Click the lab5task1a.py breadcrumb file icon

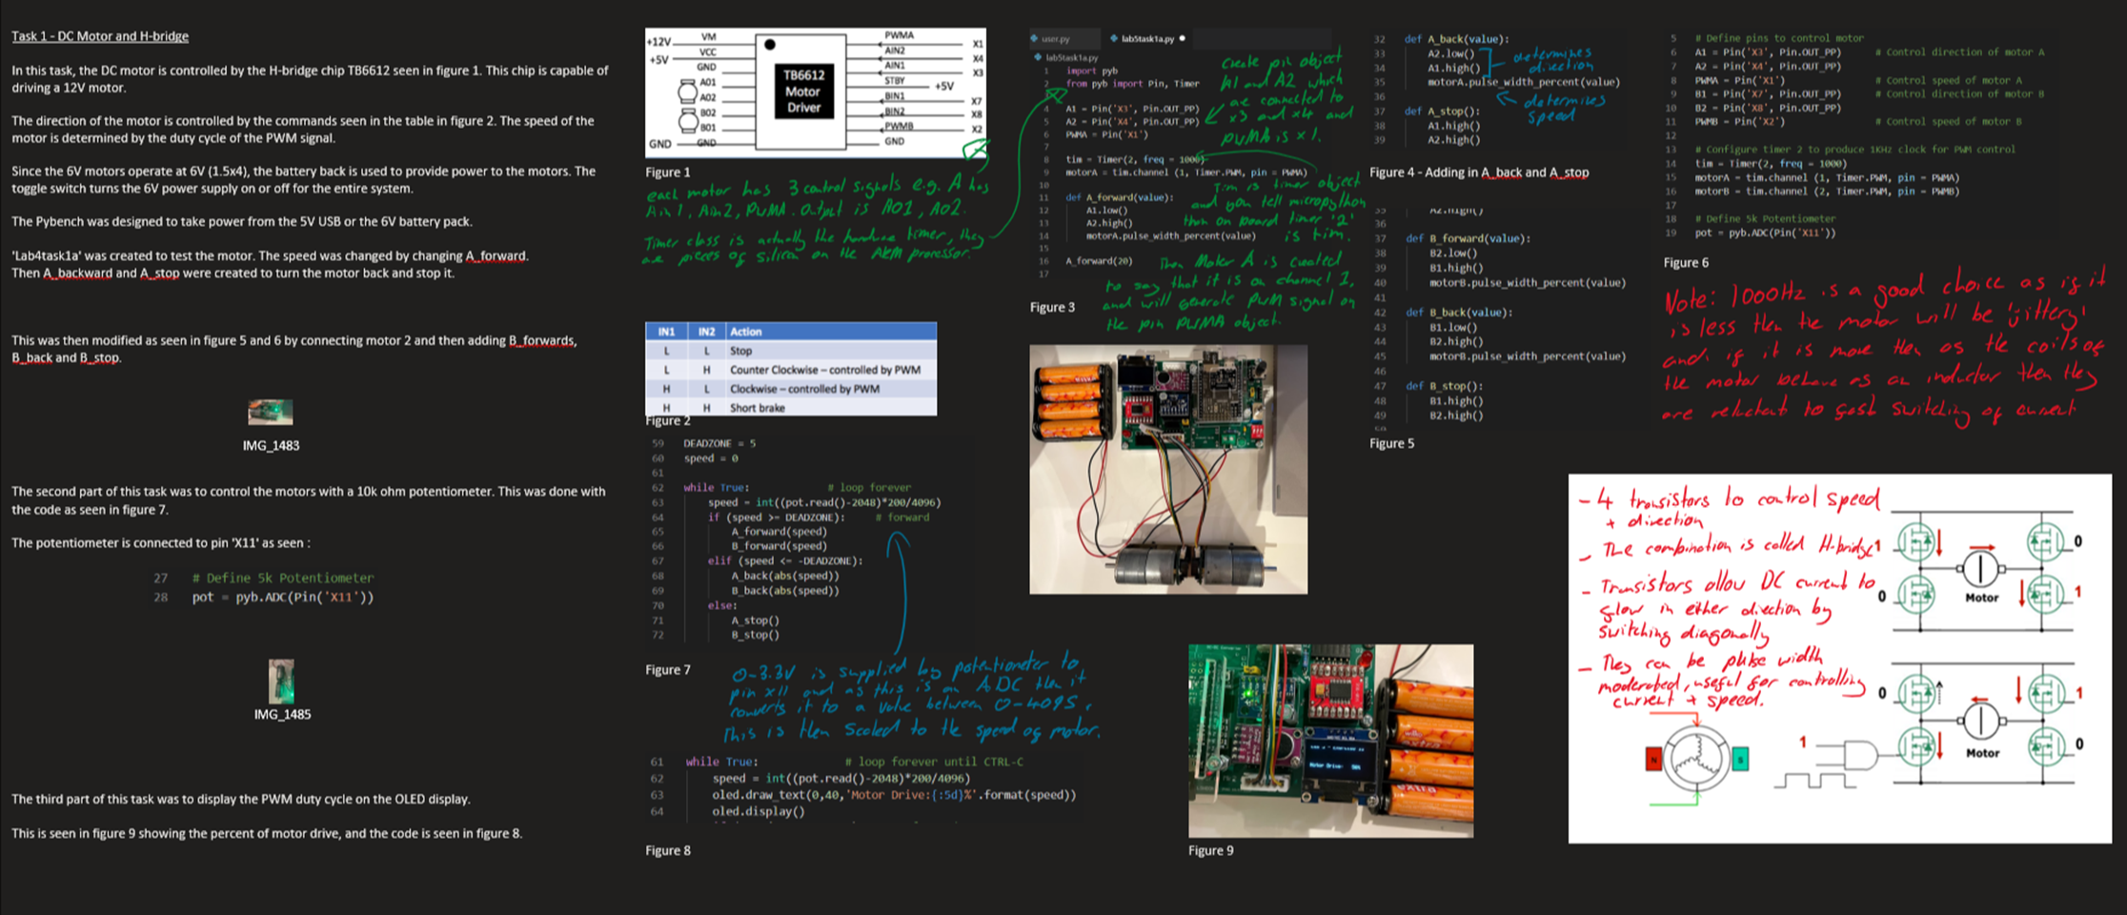[1039, 58]
